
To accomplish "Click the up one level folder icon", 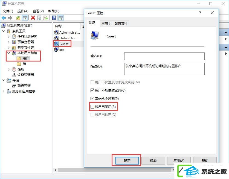I will 18,18.
